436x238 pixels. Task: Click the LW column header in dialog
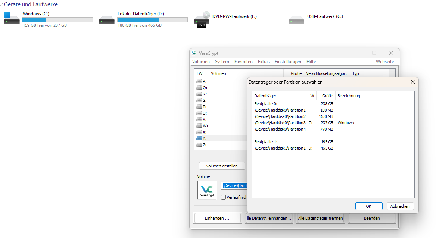pyautogui.click(x=311, y=96)
